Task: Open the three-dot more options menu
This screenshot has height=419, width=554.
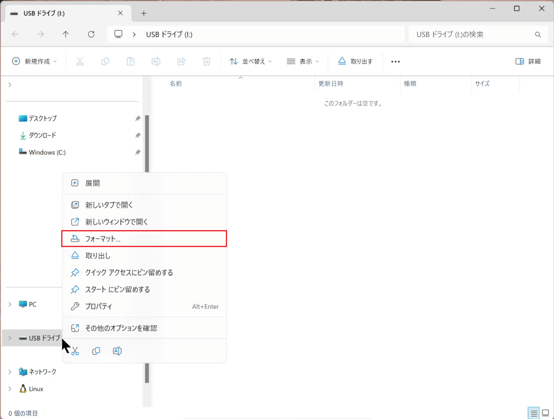Action: click(x=395, y=62)
